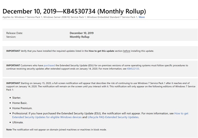Click the Professional bullet item text

pyautogui.click(x=100, y=115)
